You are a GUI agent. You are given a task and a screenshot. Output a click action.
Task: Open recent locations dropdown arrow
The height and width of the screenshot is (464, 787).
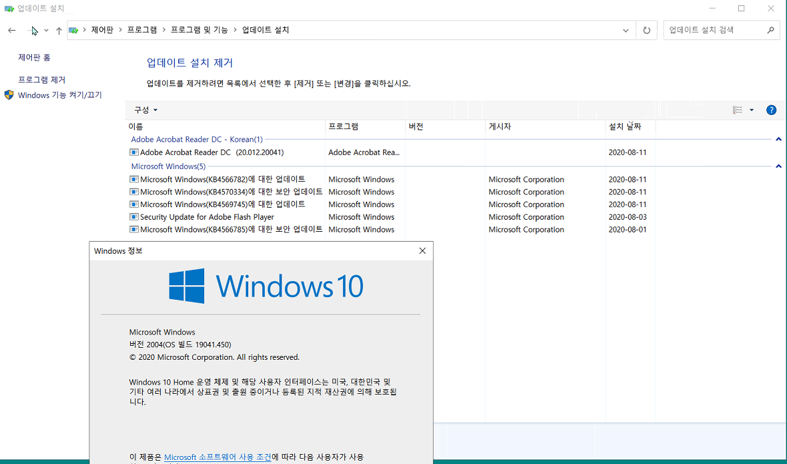point(46,31)
